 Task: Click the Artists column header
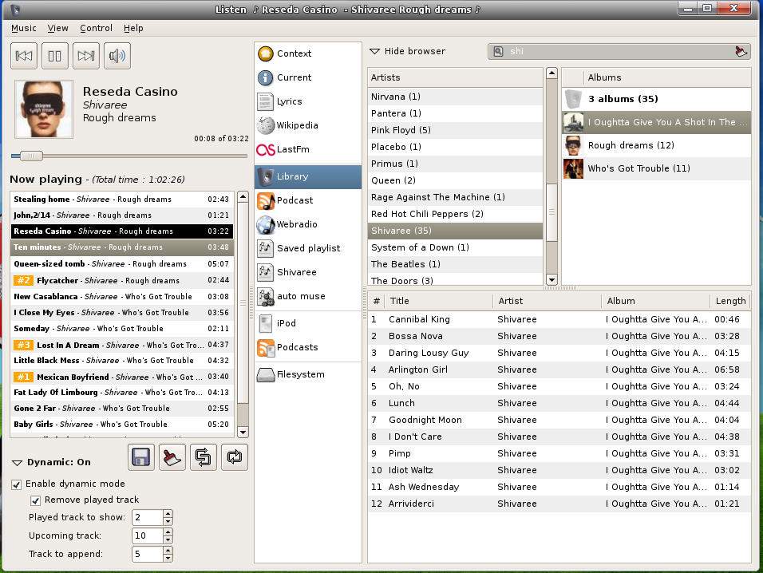click(455, 77)
